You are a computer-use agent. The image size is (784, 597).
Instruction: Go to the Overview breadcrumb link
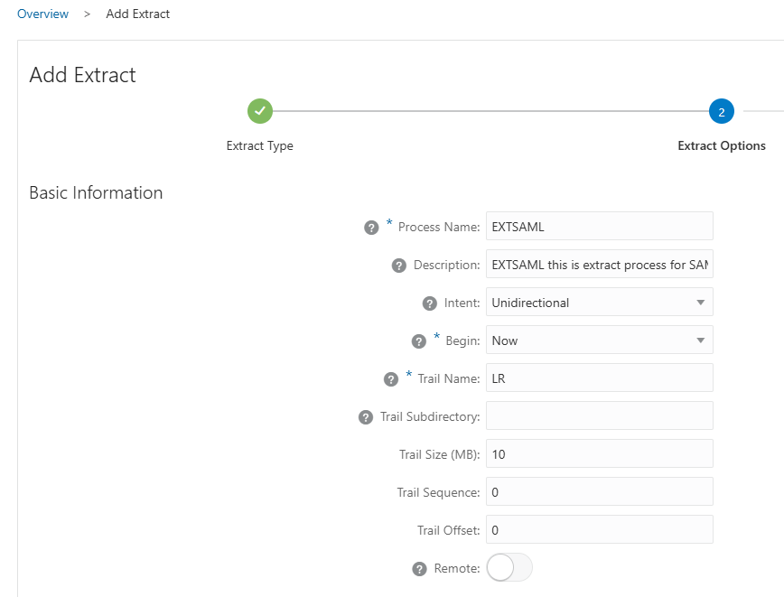pyautogui.click(x=42, y=14)
